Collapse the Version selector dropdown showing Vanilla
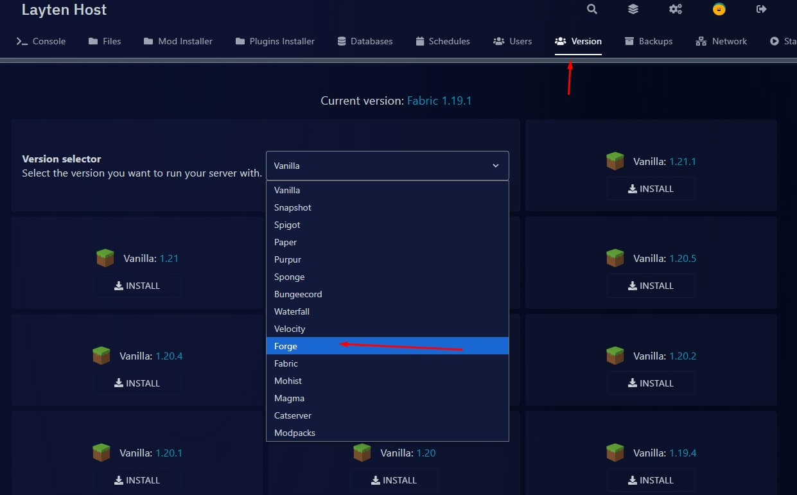 387,166
